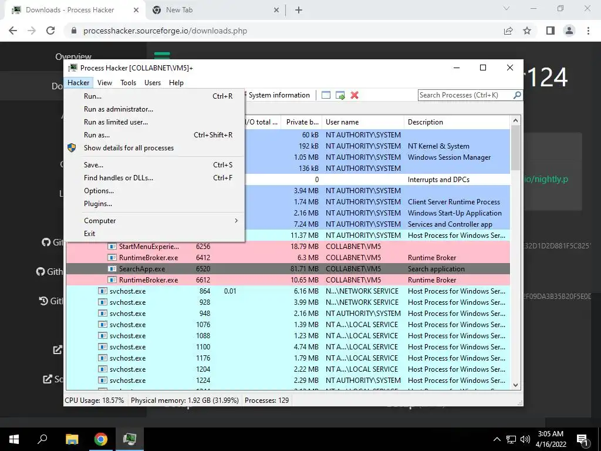Go back in Chrome
This screenshot has width=601, height=451.
tap(13, 31)
